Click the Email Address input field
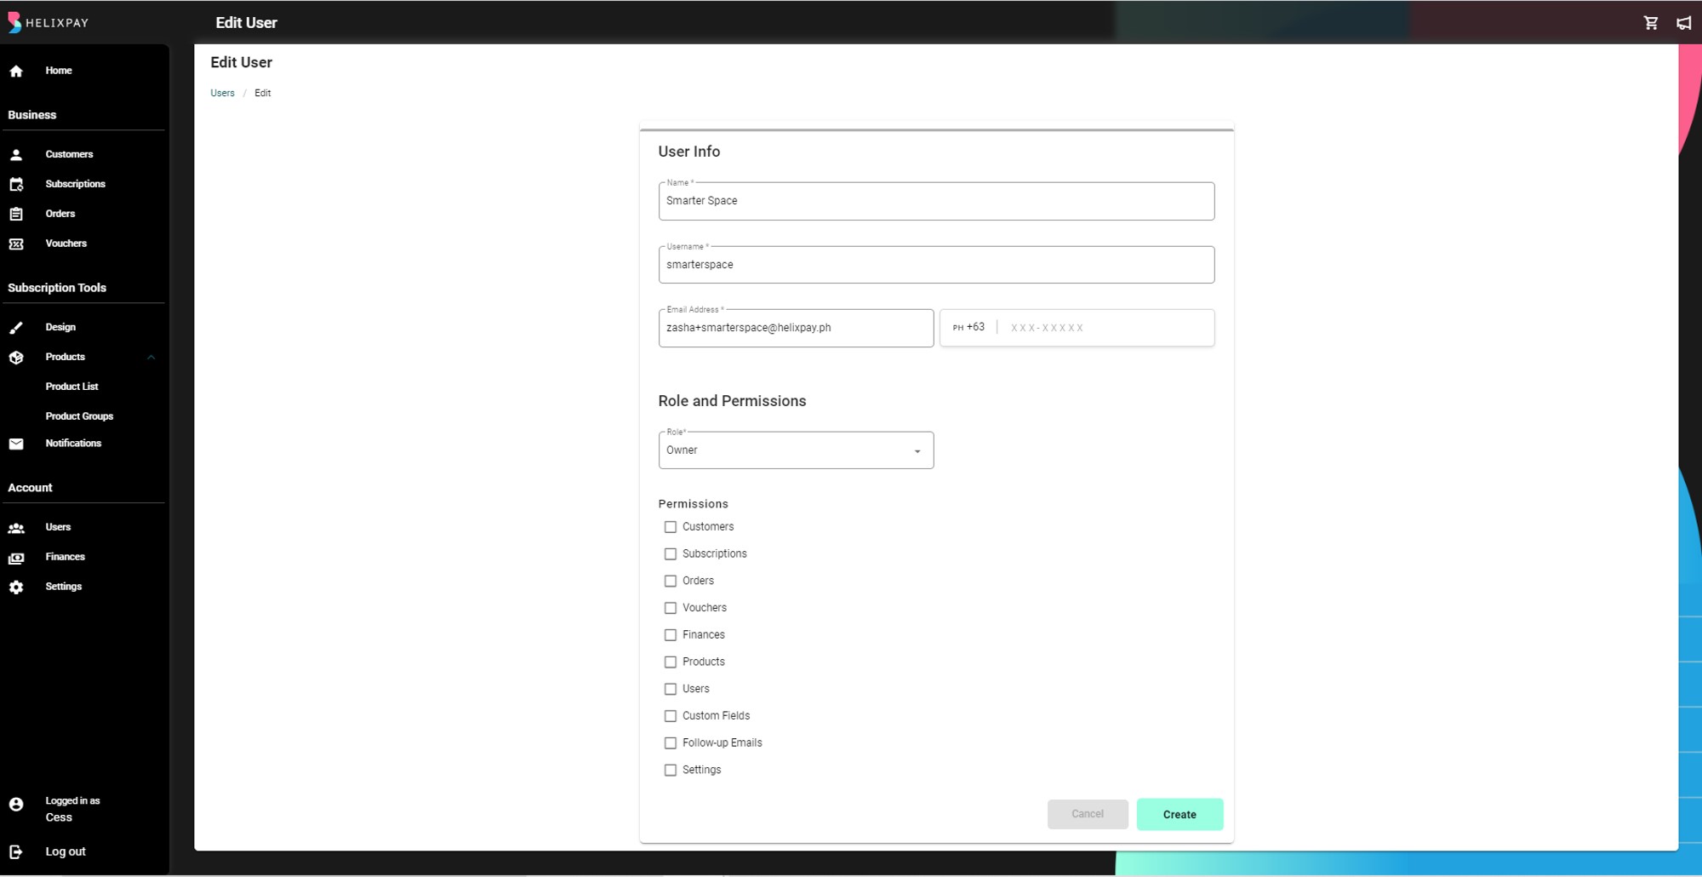Viewport: 1702px width, 877px height. click(796, 328)
